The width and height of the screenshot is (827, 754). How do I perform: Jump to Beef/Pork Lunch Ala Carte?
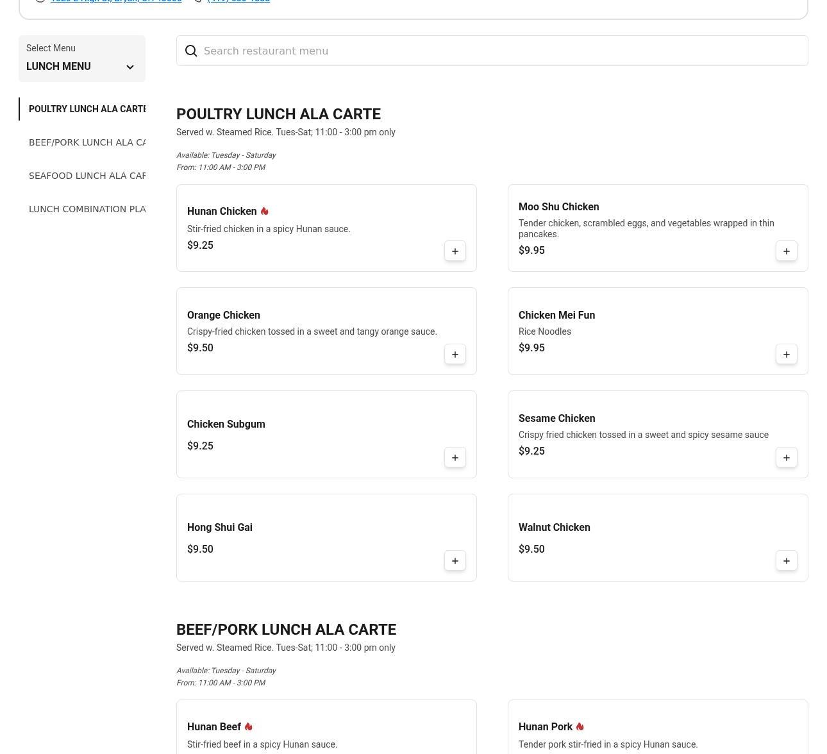tap(87, 142)
